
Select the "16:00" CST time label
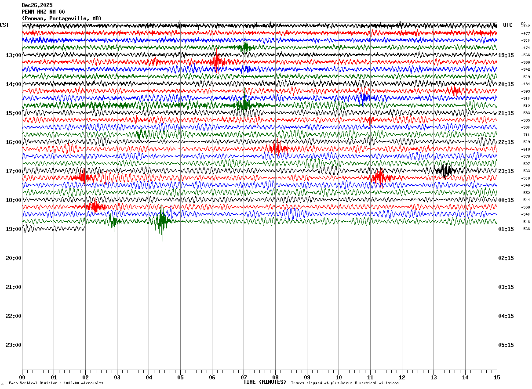coord(14,142)
